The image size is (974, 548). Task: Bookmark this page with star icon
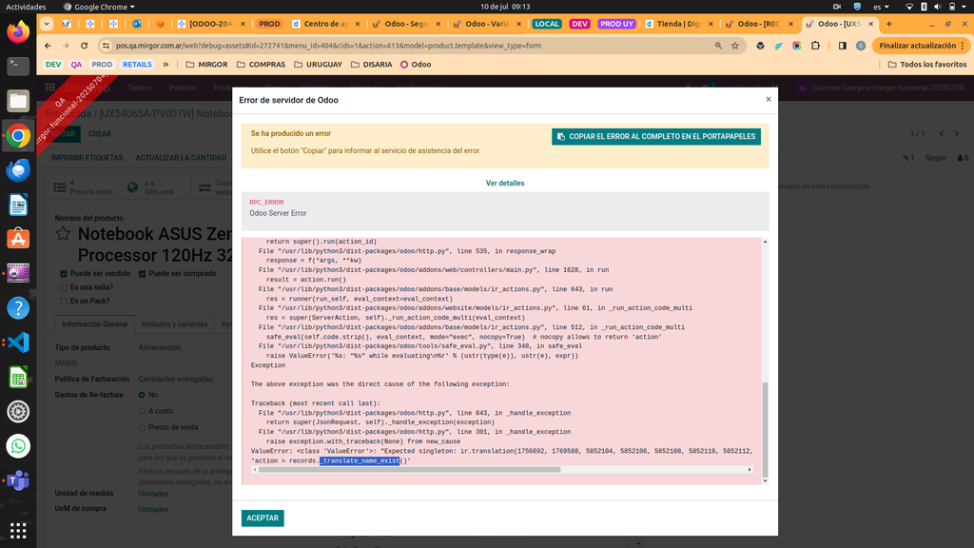[x=735, y=46]
